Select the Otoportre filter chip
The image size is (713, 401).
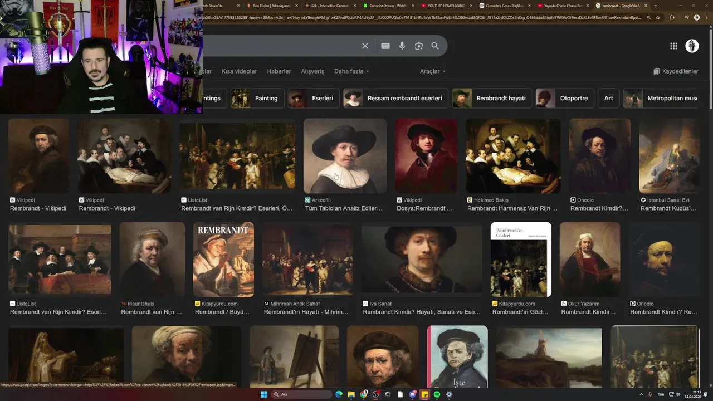tap(565, 98)
